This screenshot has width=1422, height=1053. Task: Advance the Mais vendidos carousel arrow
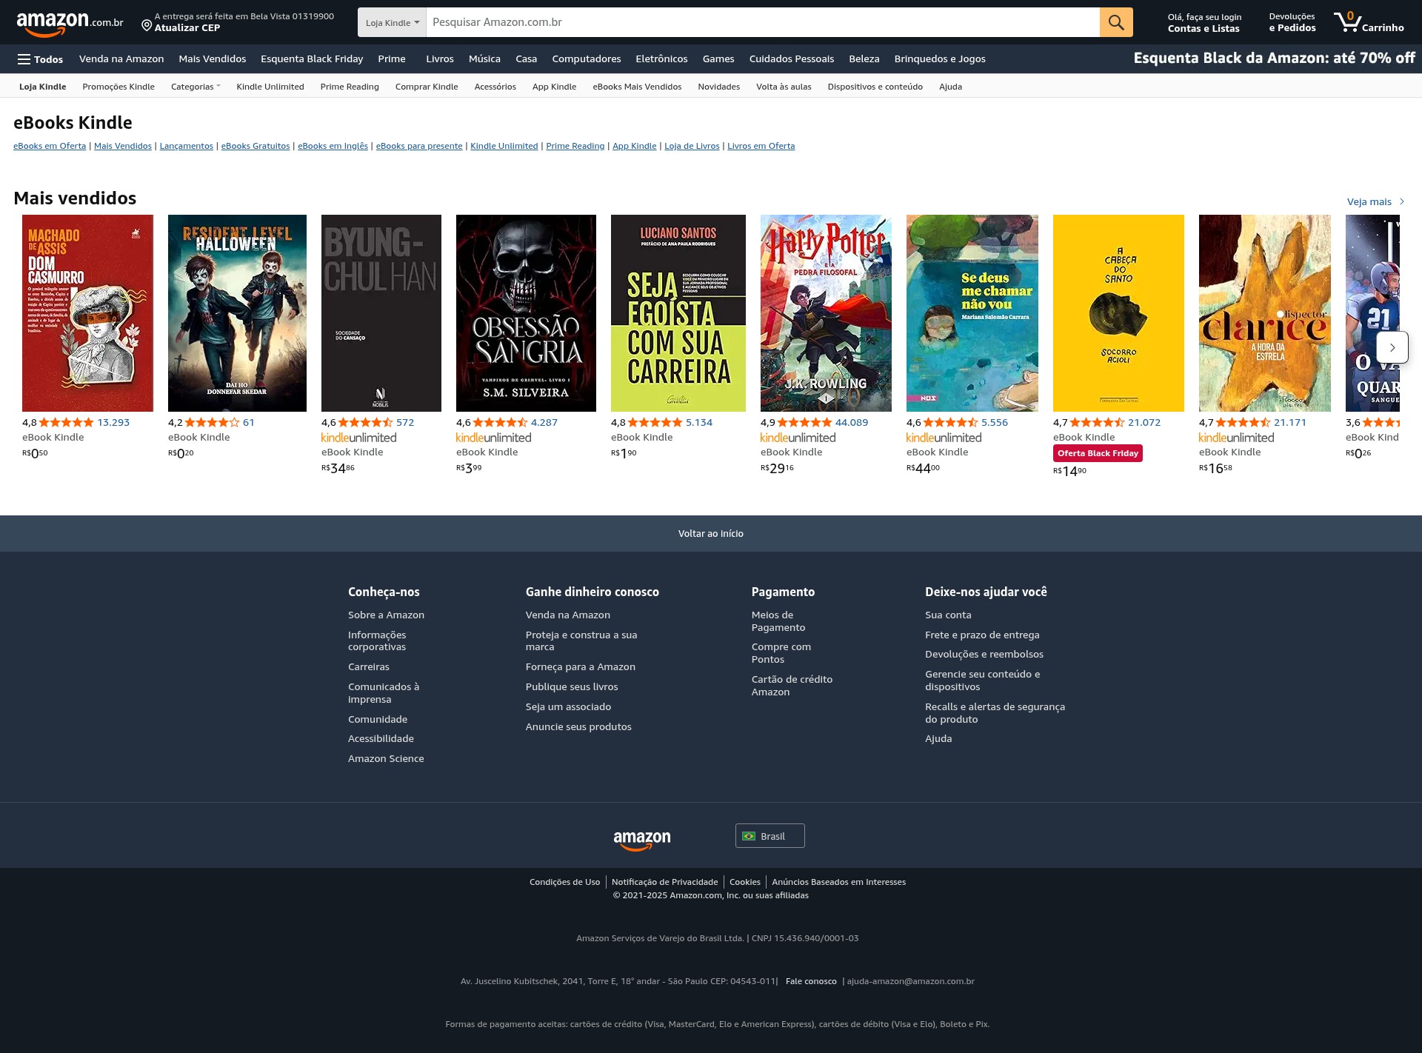(x=1392, y=347)
